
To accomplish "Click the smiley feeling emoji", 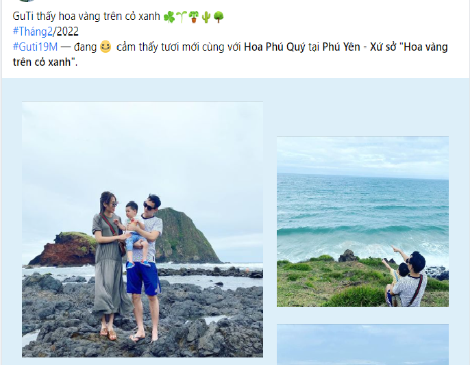I will pos(105,47).
